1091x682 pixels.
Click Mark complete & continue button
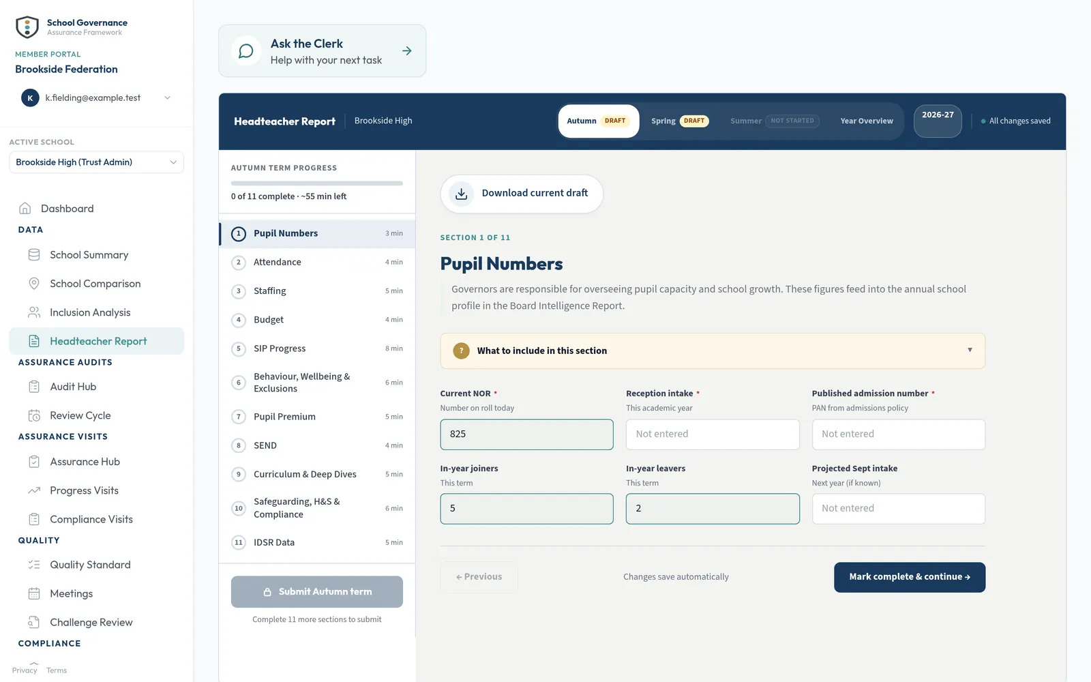click(x=910, y=577)
